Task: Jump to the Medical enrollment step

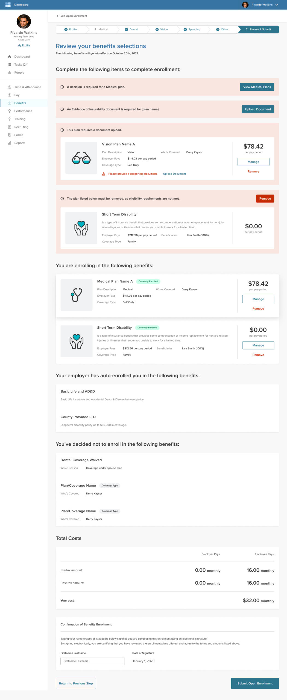Action: tap(101, 30)
